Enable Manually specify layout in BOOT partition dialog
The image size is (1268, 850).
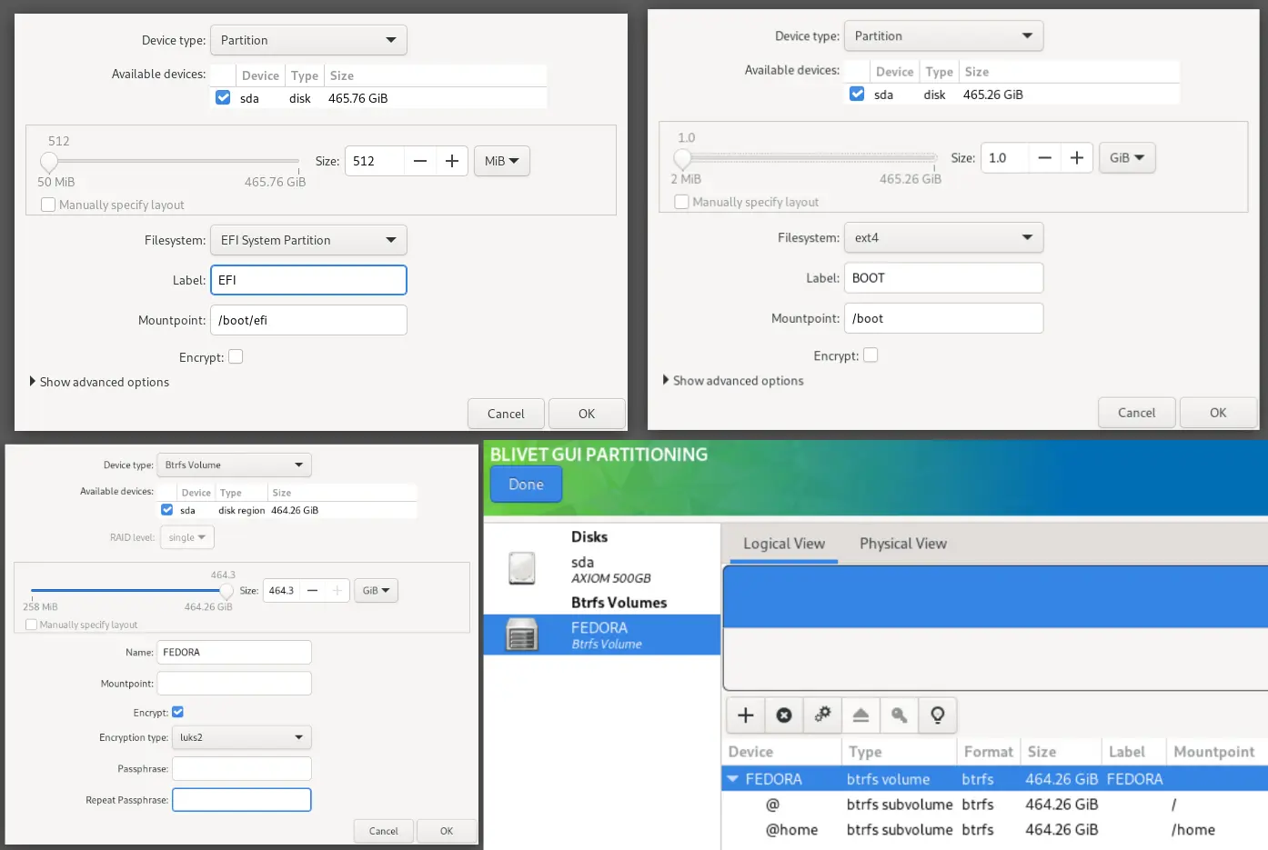click(681, 202)
